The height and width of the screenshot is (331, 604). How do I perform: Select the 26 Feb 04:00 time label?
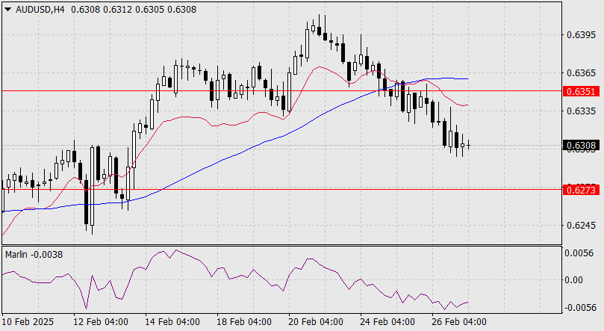click(x=459, y=322)
